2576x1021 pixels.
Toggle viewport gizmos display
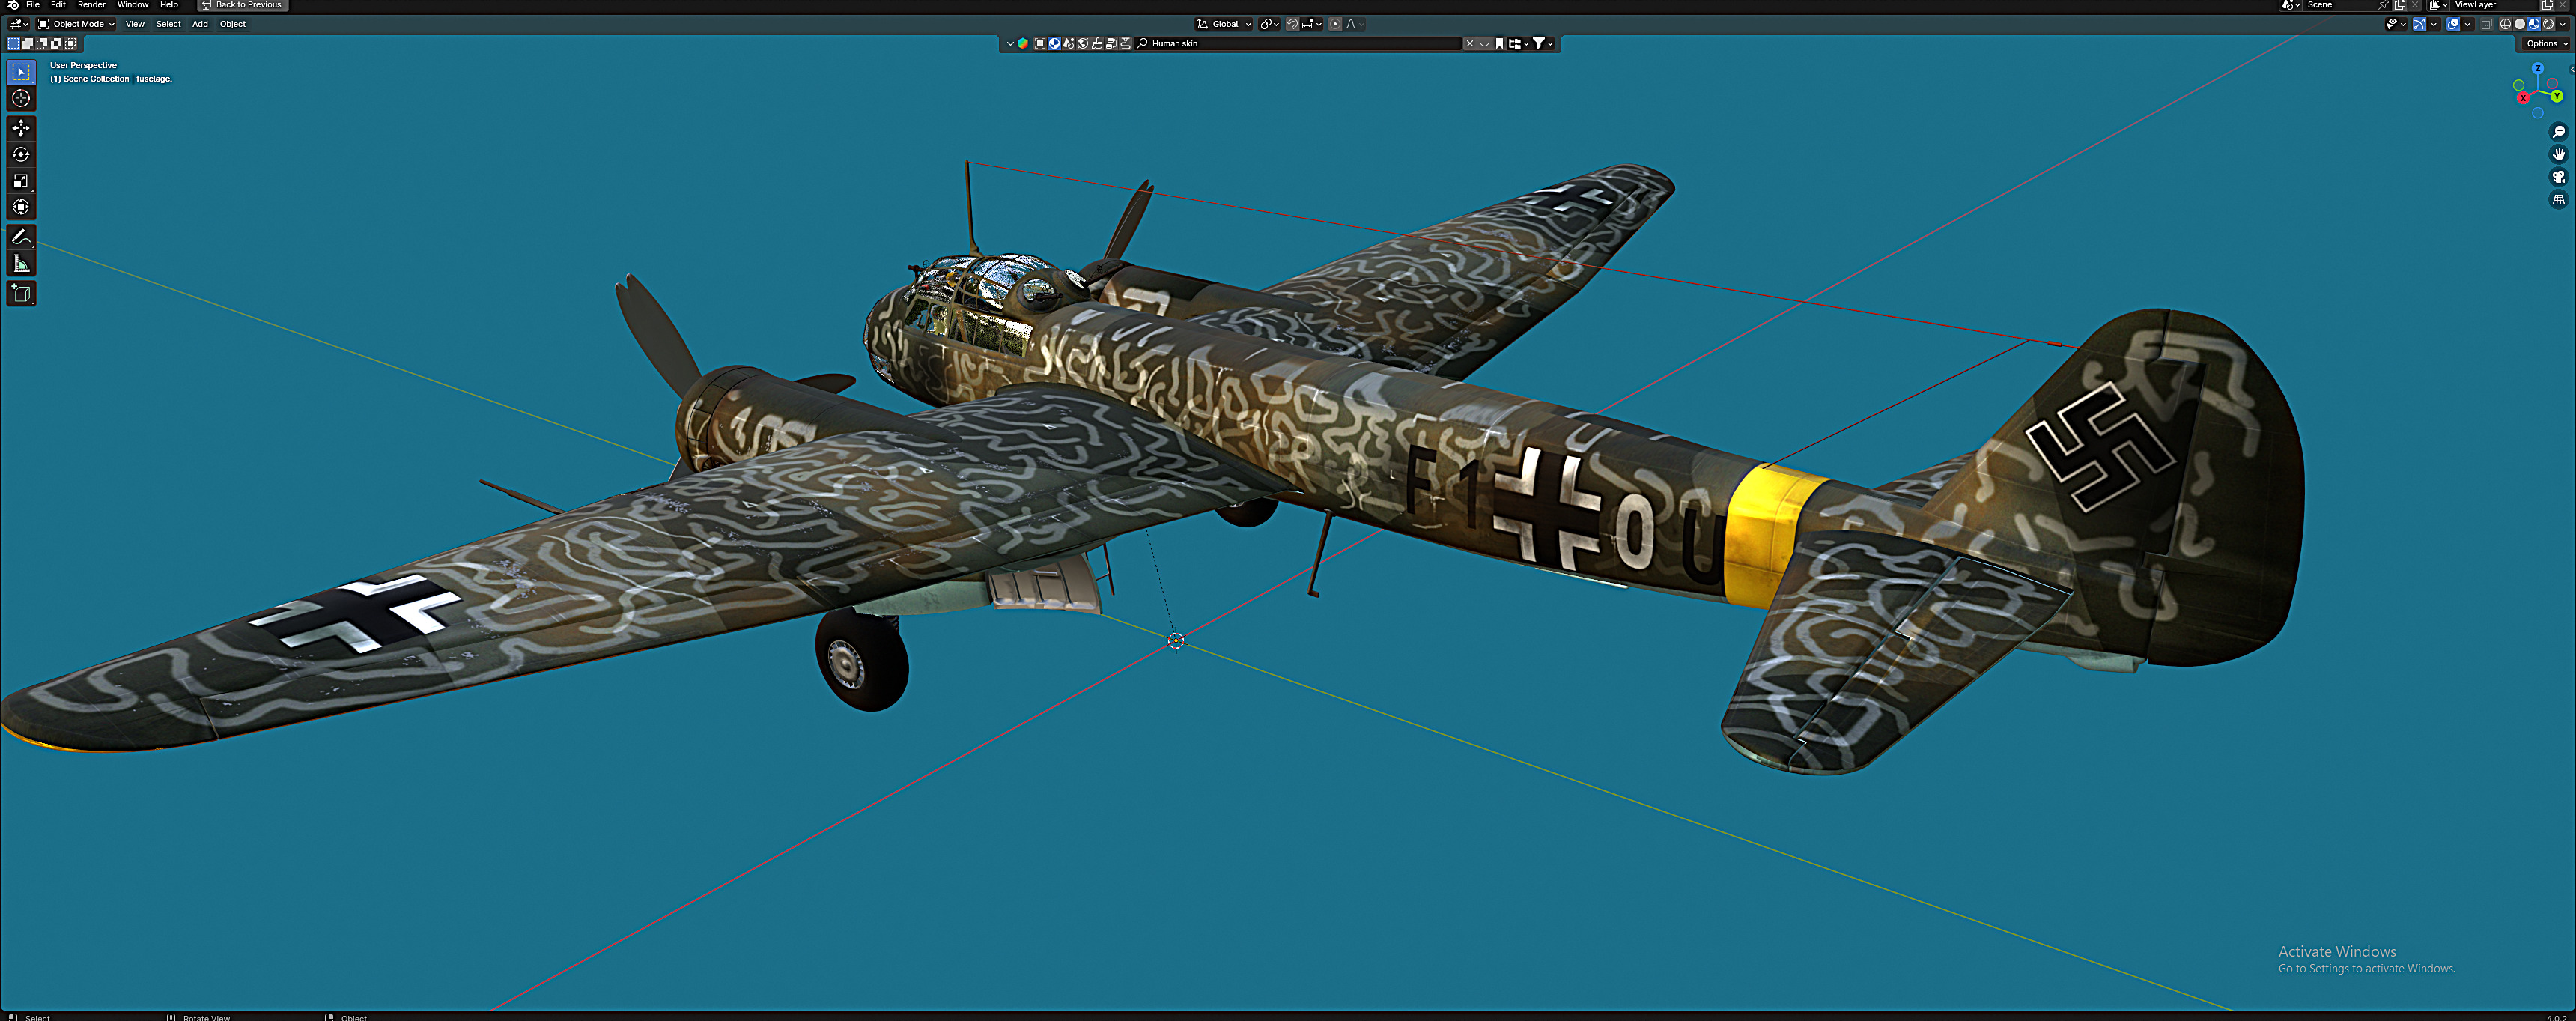coord(2420,24)
